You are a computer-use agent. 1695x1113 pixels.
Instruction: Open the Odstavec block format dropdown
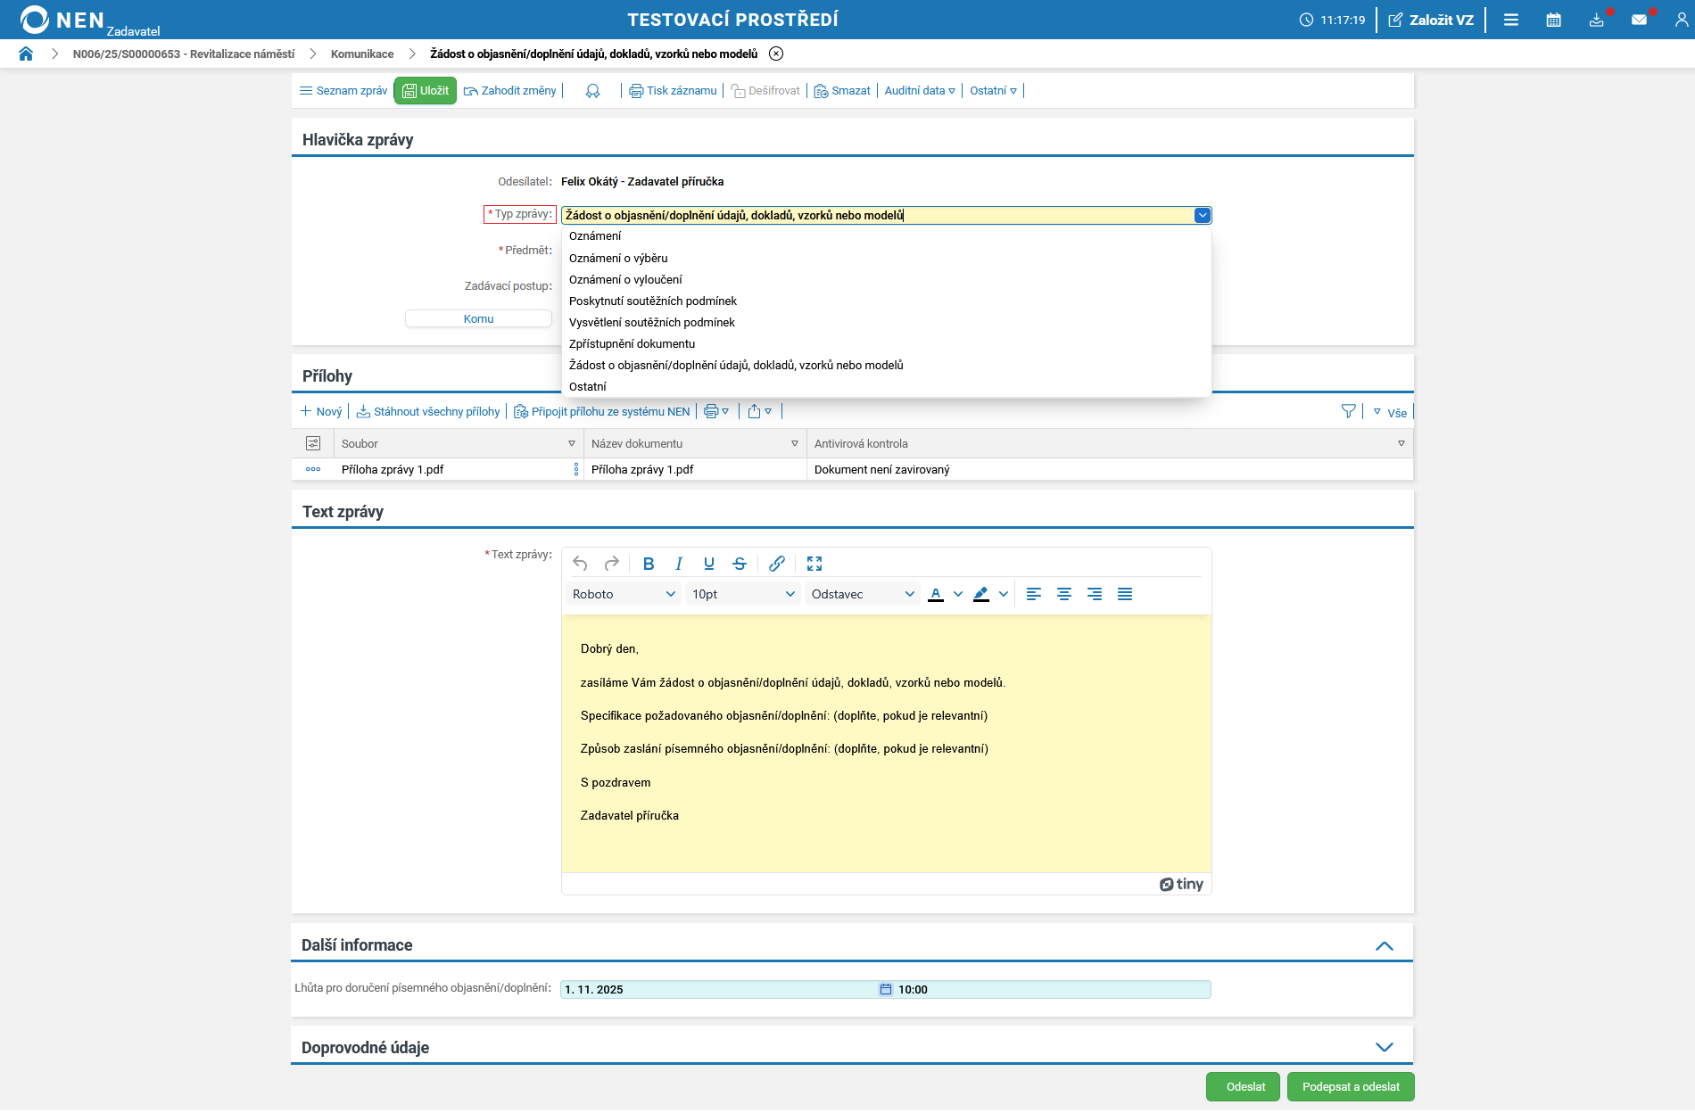coord(862,594)
